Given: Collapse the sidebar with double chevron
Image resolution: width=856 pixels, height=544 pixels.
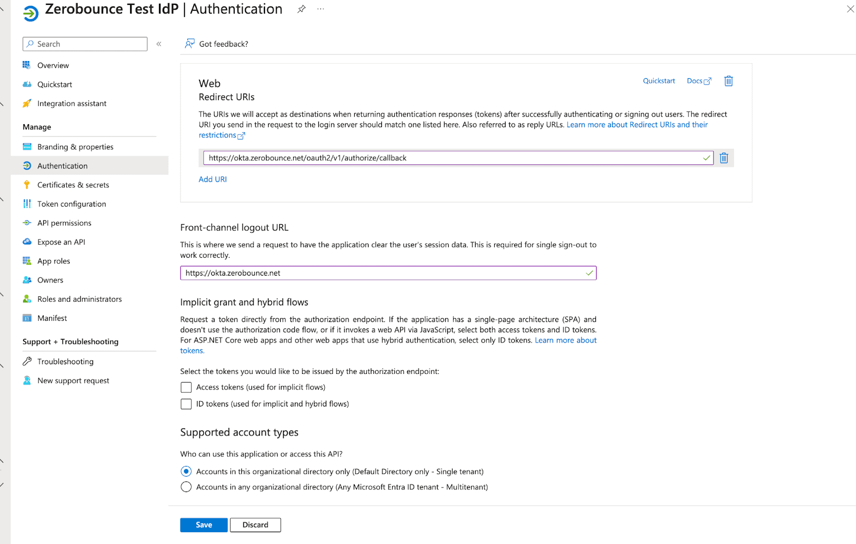Looking at the screenshot, I should 159,44.
